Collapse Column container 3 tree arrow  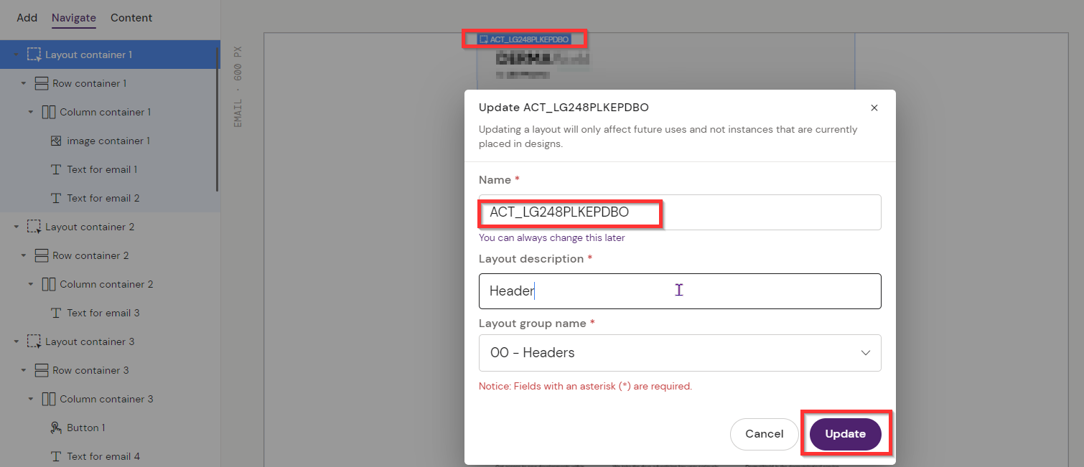pyautogui.click(x=31, y=399)
